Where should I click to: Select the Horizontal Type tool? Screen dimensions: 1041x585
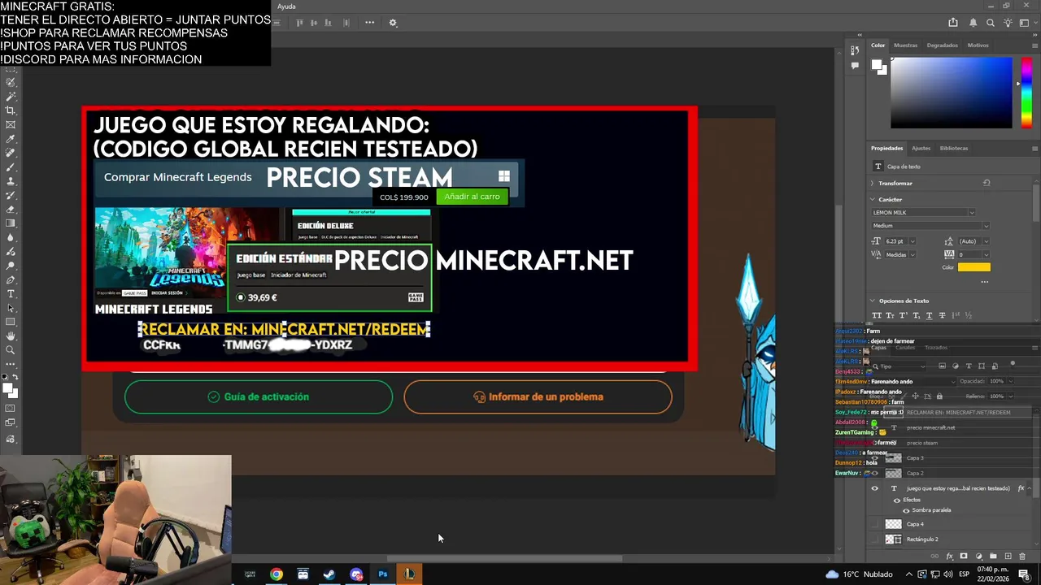pos(11,293)
